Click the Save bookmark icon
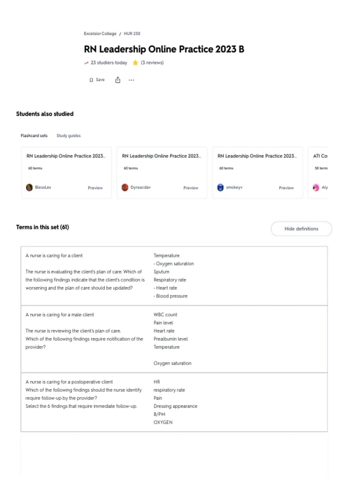This screenshot has height=493, width=348. click(x=91, y=80)
